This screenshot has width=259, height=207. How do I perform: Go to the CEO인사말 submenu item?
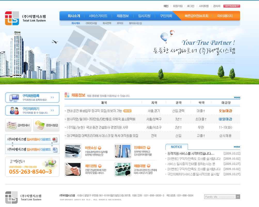91,23
